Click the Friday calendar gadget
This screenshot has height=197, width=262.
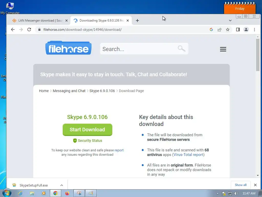(x=240, y=8)
